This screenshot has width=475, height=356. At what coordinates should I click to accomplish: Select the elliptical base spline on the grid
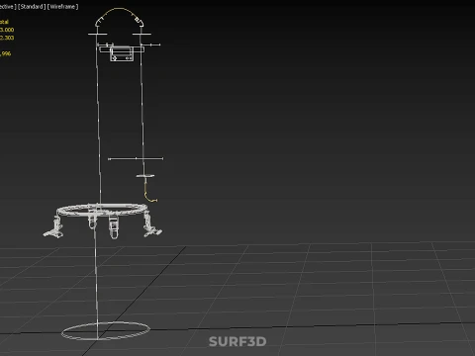point(106,330)
